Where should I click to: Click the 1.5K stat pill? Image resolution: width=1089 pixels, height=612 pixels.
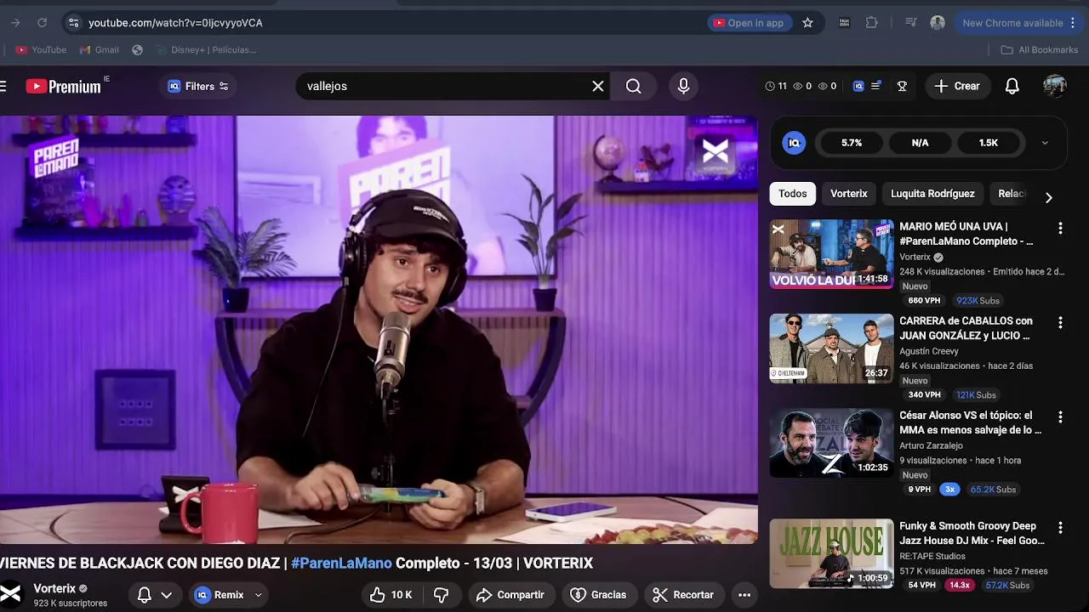[988, 143]
